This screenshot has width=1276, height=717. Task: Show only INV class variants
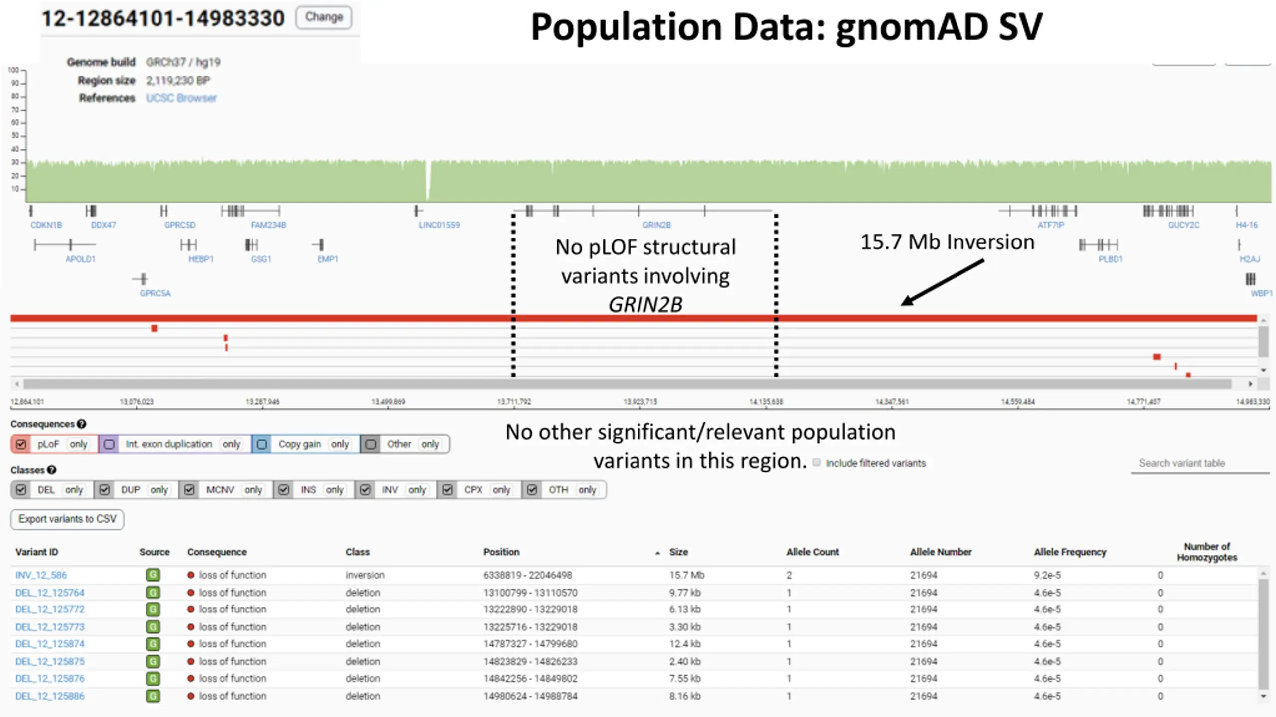[417, 490]
